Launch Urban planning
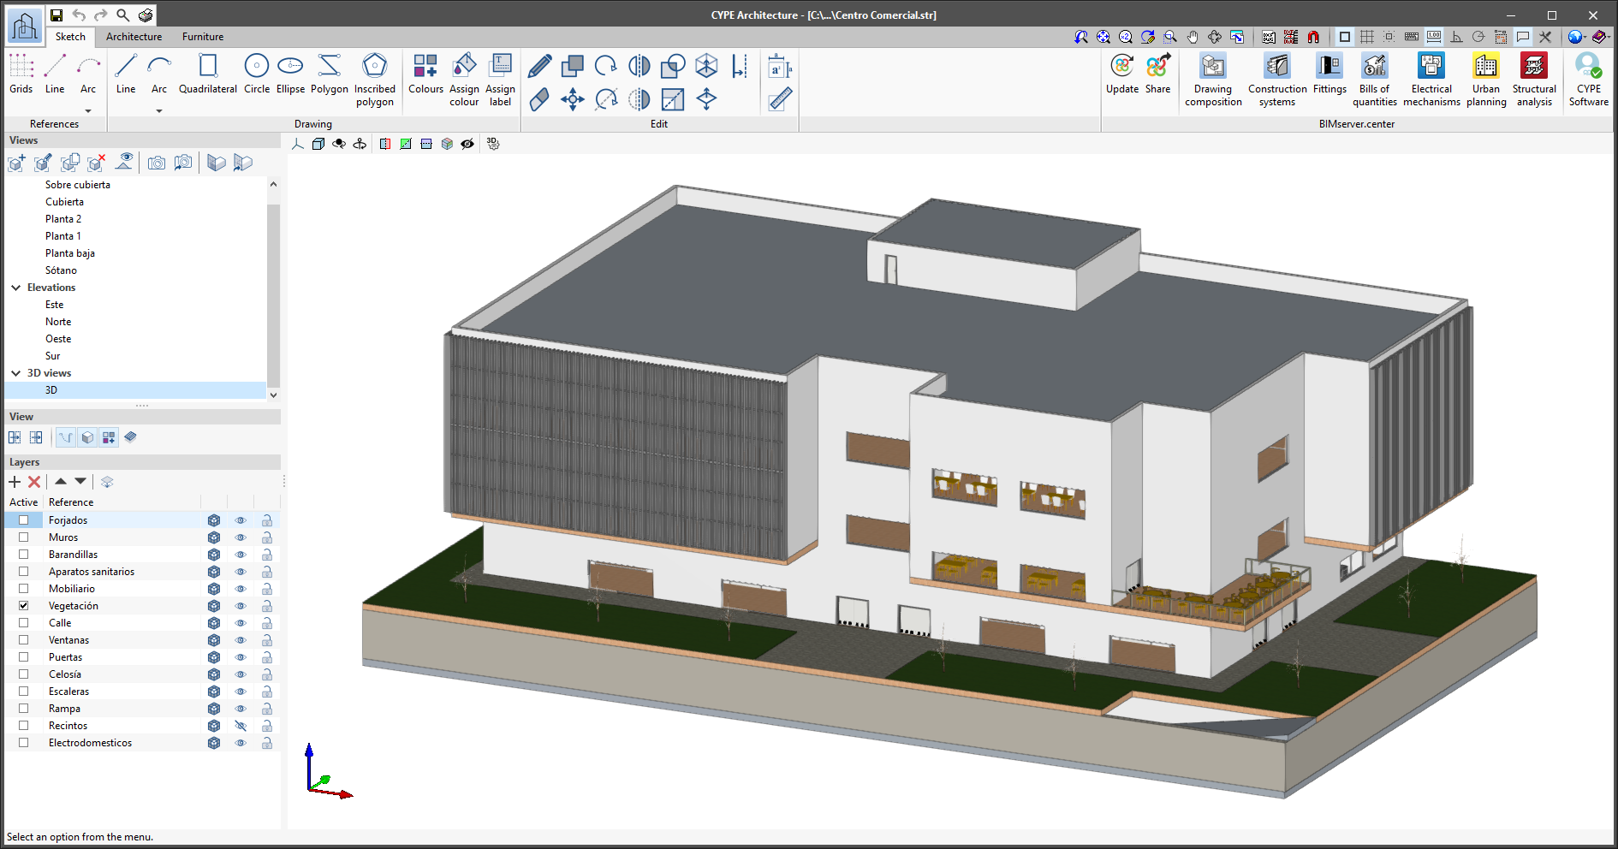 pos(1486,80)
